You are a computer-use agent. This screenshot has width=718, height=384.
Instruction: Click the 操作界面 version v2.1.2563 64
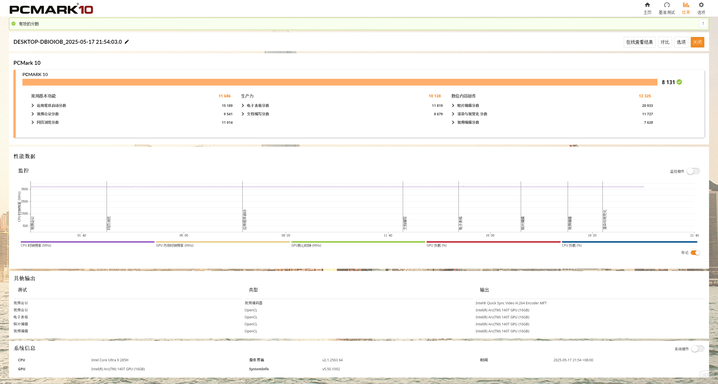[332, 360]
